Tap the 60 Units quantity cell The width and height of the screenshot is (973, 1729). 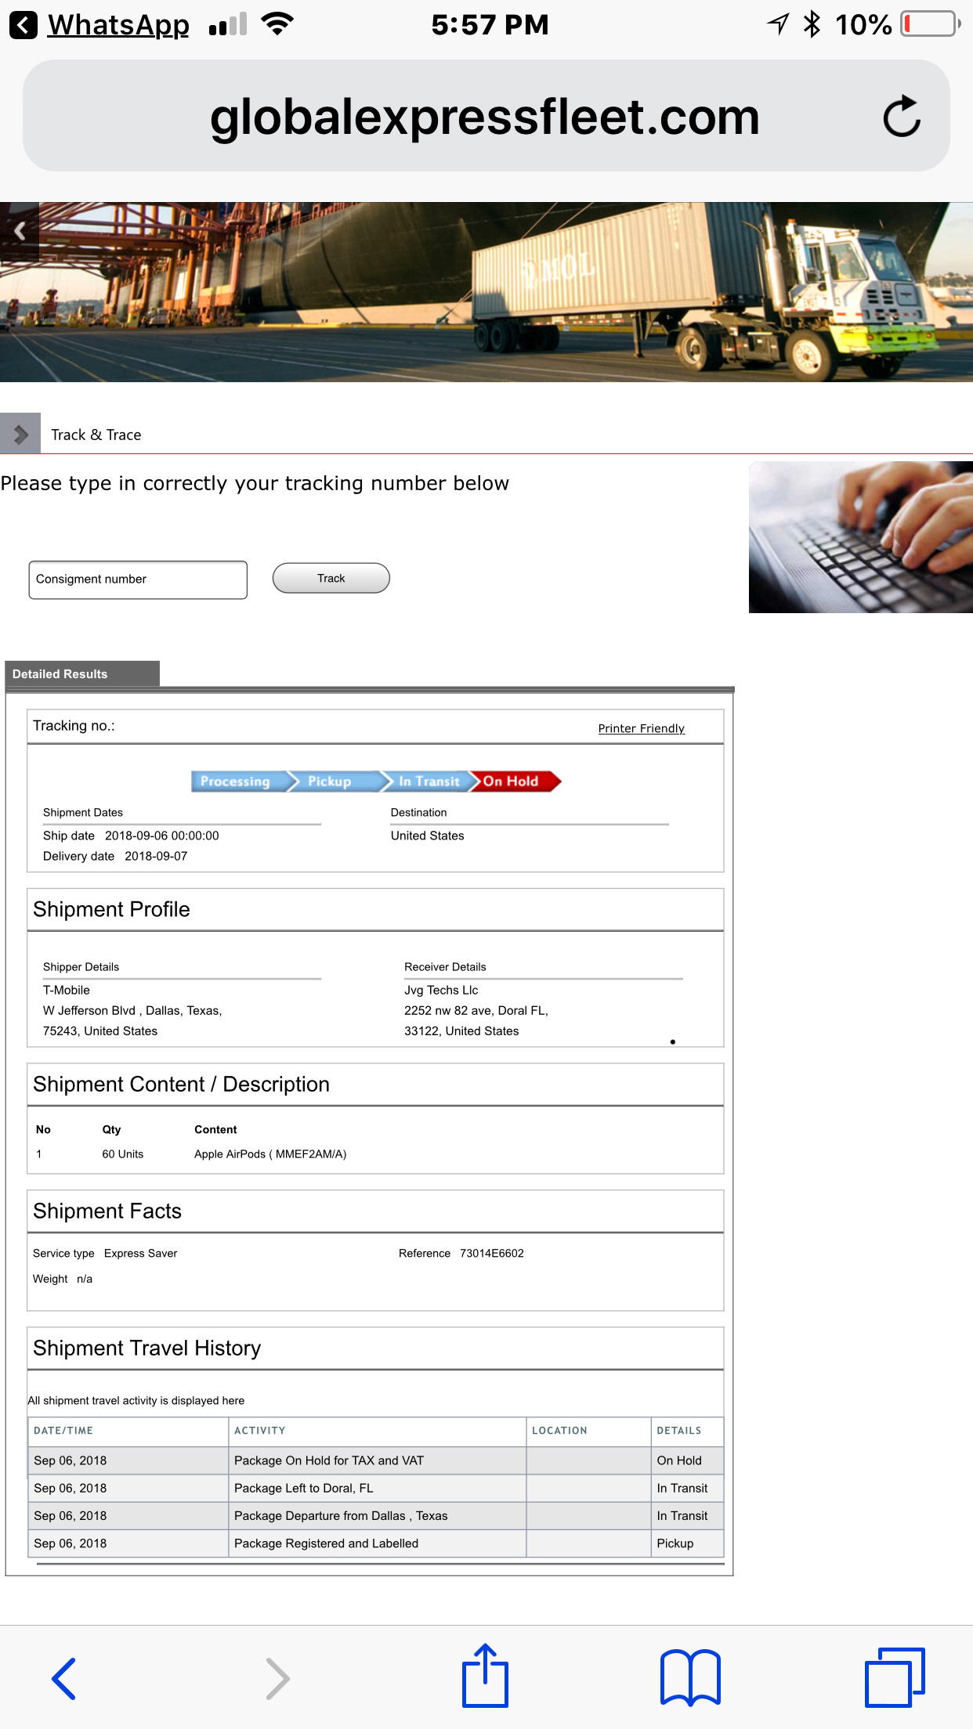click(x=123, y=1153)
